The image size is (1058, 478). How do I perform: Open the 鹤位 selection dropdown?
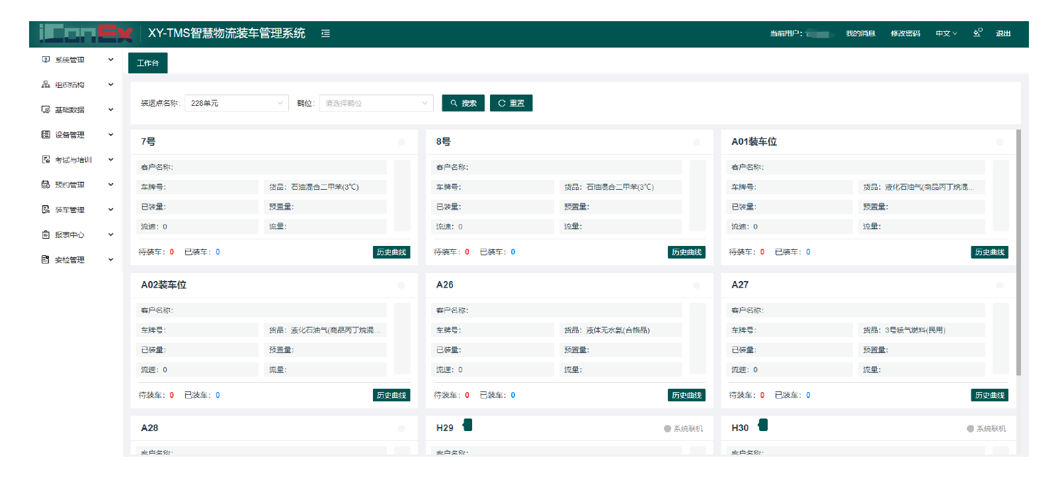376,103
